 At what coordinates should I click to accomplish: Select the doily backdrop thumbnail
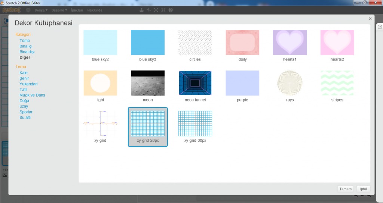tap(242, 43)
